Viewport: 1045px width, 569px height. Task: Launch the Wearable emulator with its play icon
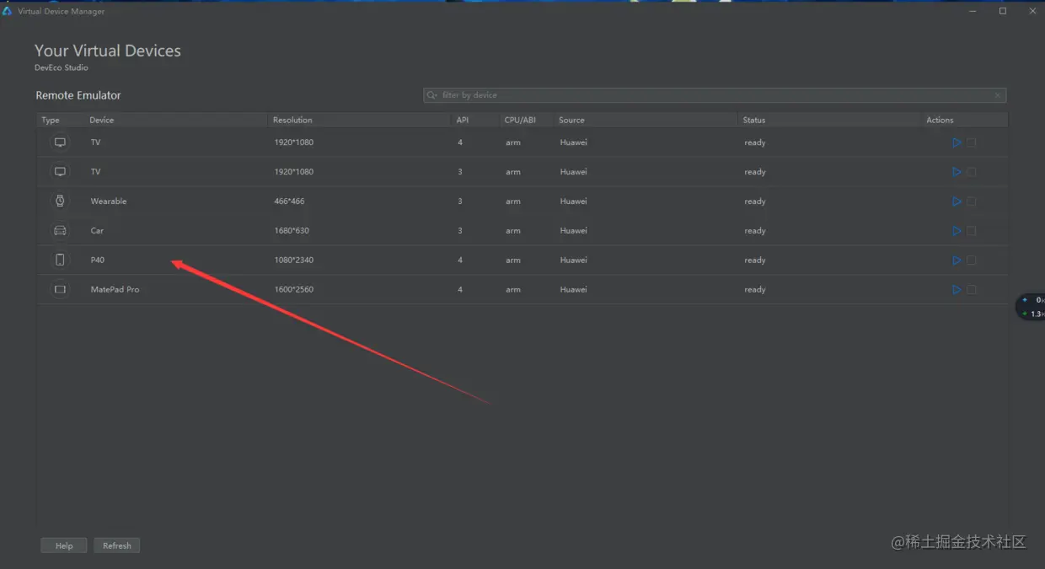point(957,201)
